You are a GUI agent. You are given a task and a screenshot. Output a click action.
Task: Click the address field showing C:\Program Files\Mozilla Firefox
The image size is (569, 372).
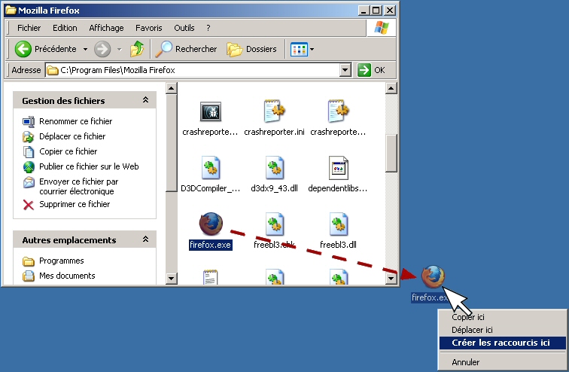pyautogui.click(x=193, y=70)
